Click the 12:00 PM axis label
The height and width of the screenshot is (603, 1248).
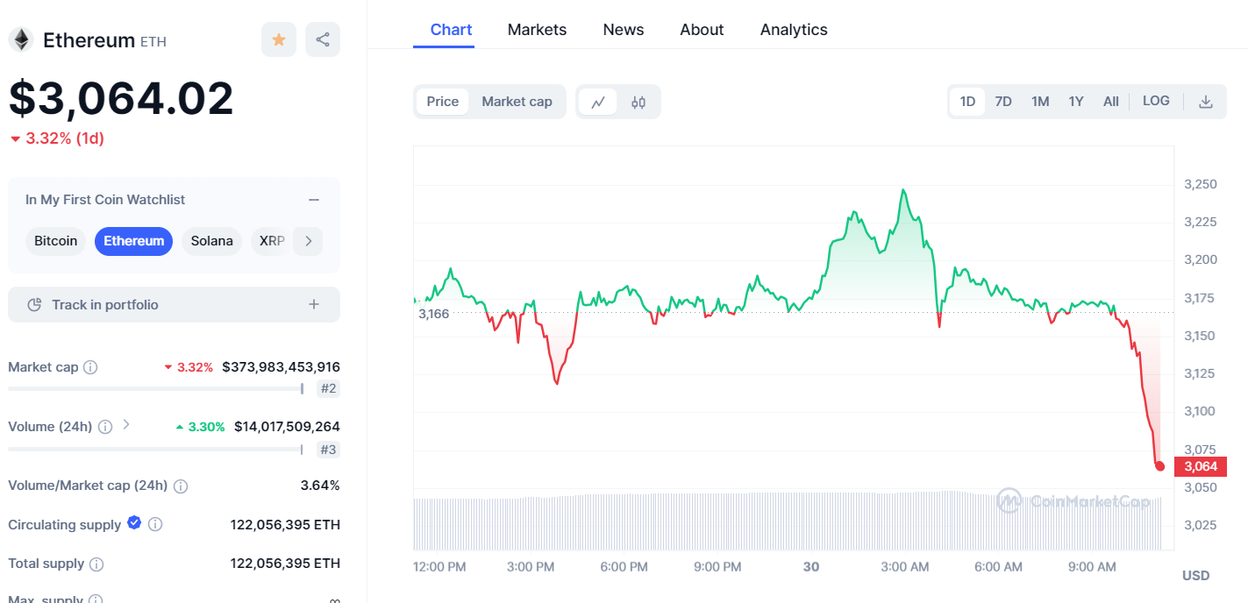pyautogui.click(x=439, y=567)
